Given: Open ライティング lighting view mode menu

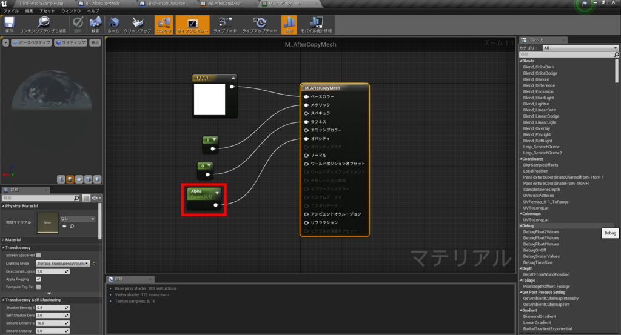Looking at the screenshot, I should (x=70, y=43).
